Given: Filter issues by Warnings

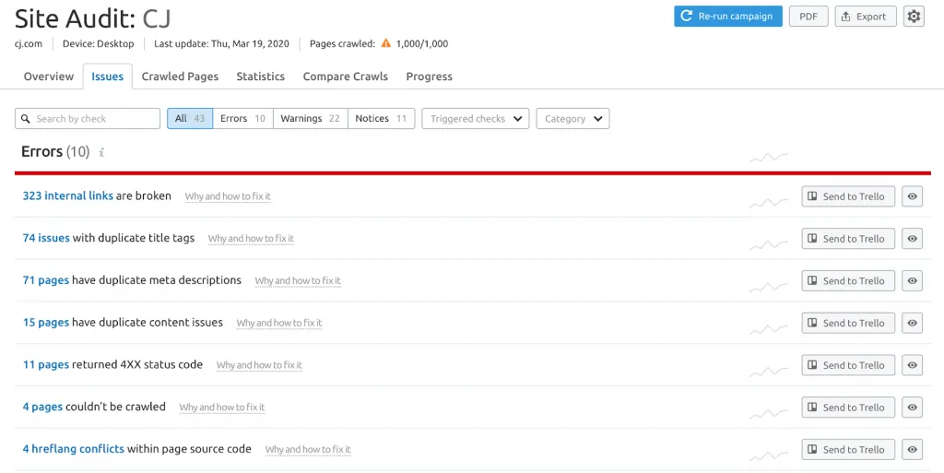Looking at the screenshot, I should 310,119.
